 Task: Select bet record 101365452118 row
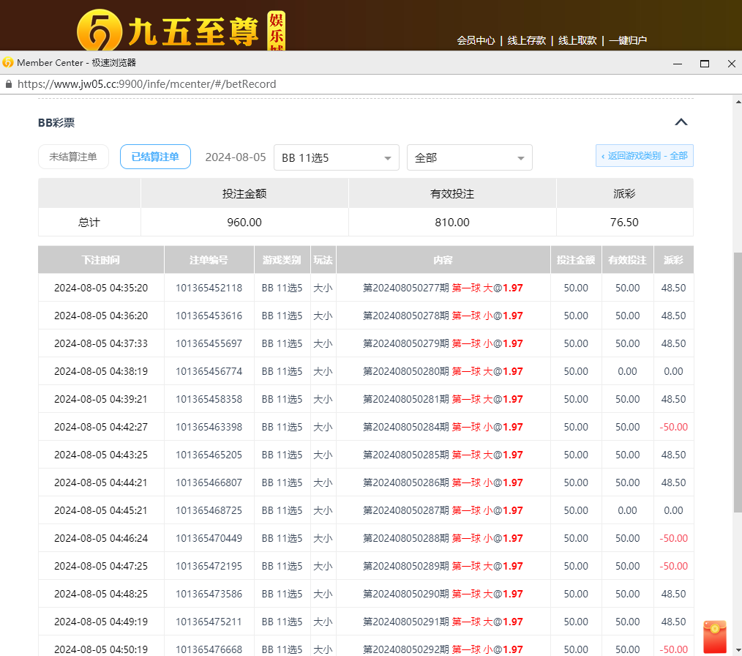tap(209, 288)
